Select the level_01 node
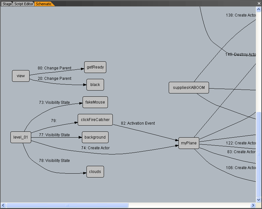The width and height of the screenshot is (262, 209). click(21, 137)
